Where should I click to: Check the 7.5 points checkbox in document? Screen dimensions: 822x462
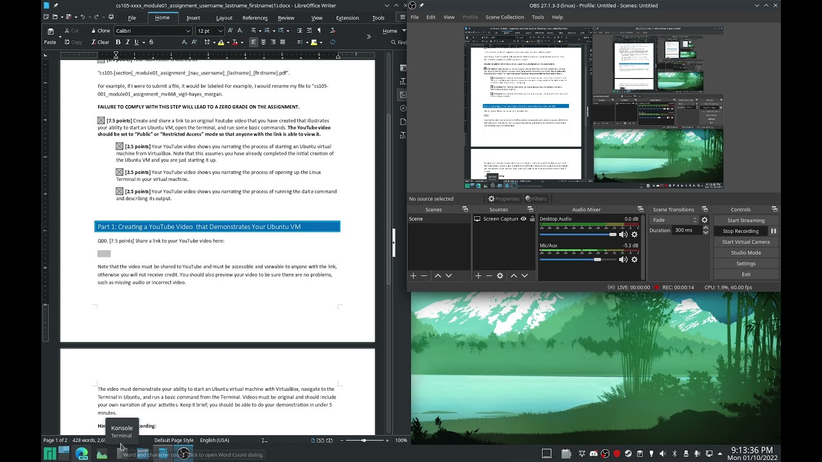pos(101,121)
